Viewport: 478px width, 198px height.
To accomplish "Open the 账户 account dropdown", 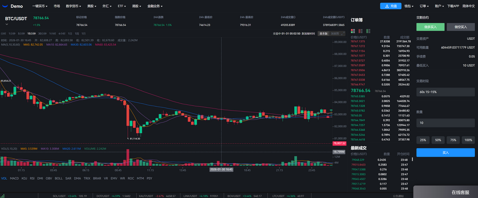I will pos(439,6).
